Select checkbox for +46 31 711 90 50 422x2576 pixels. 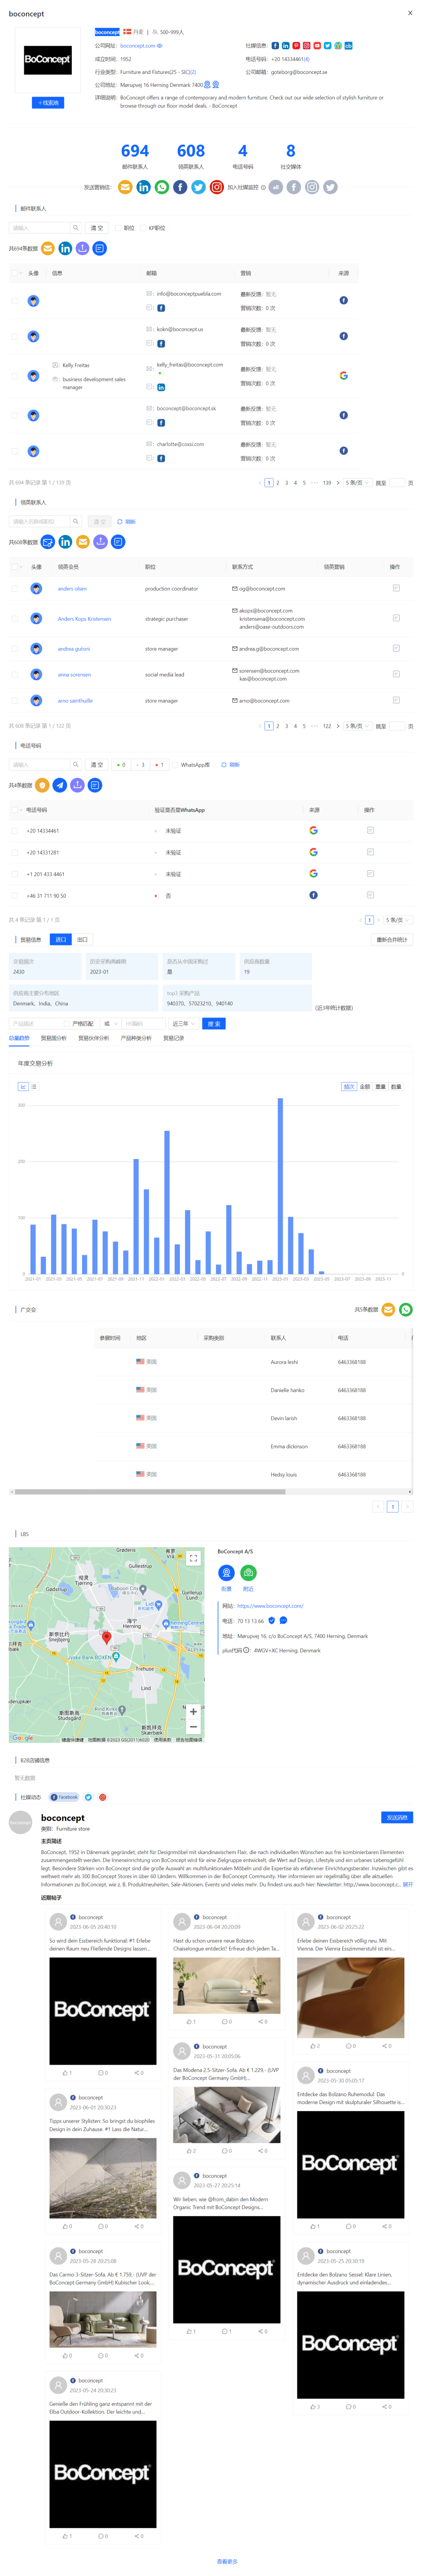pos(14,895)
